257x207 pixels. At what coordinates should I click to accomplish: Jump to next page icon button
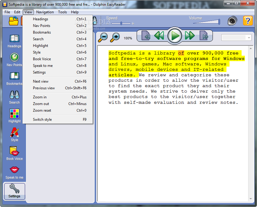click(x=204, y=35)
